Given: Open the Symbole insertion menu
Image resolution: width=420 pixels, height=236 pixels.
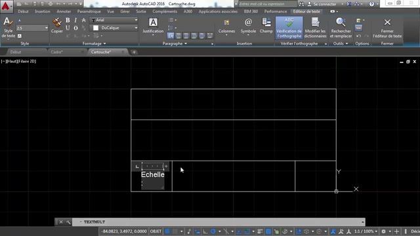Looking at the screenshot, I should point(248,26).
